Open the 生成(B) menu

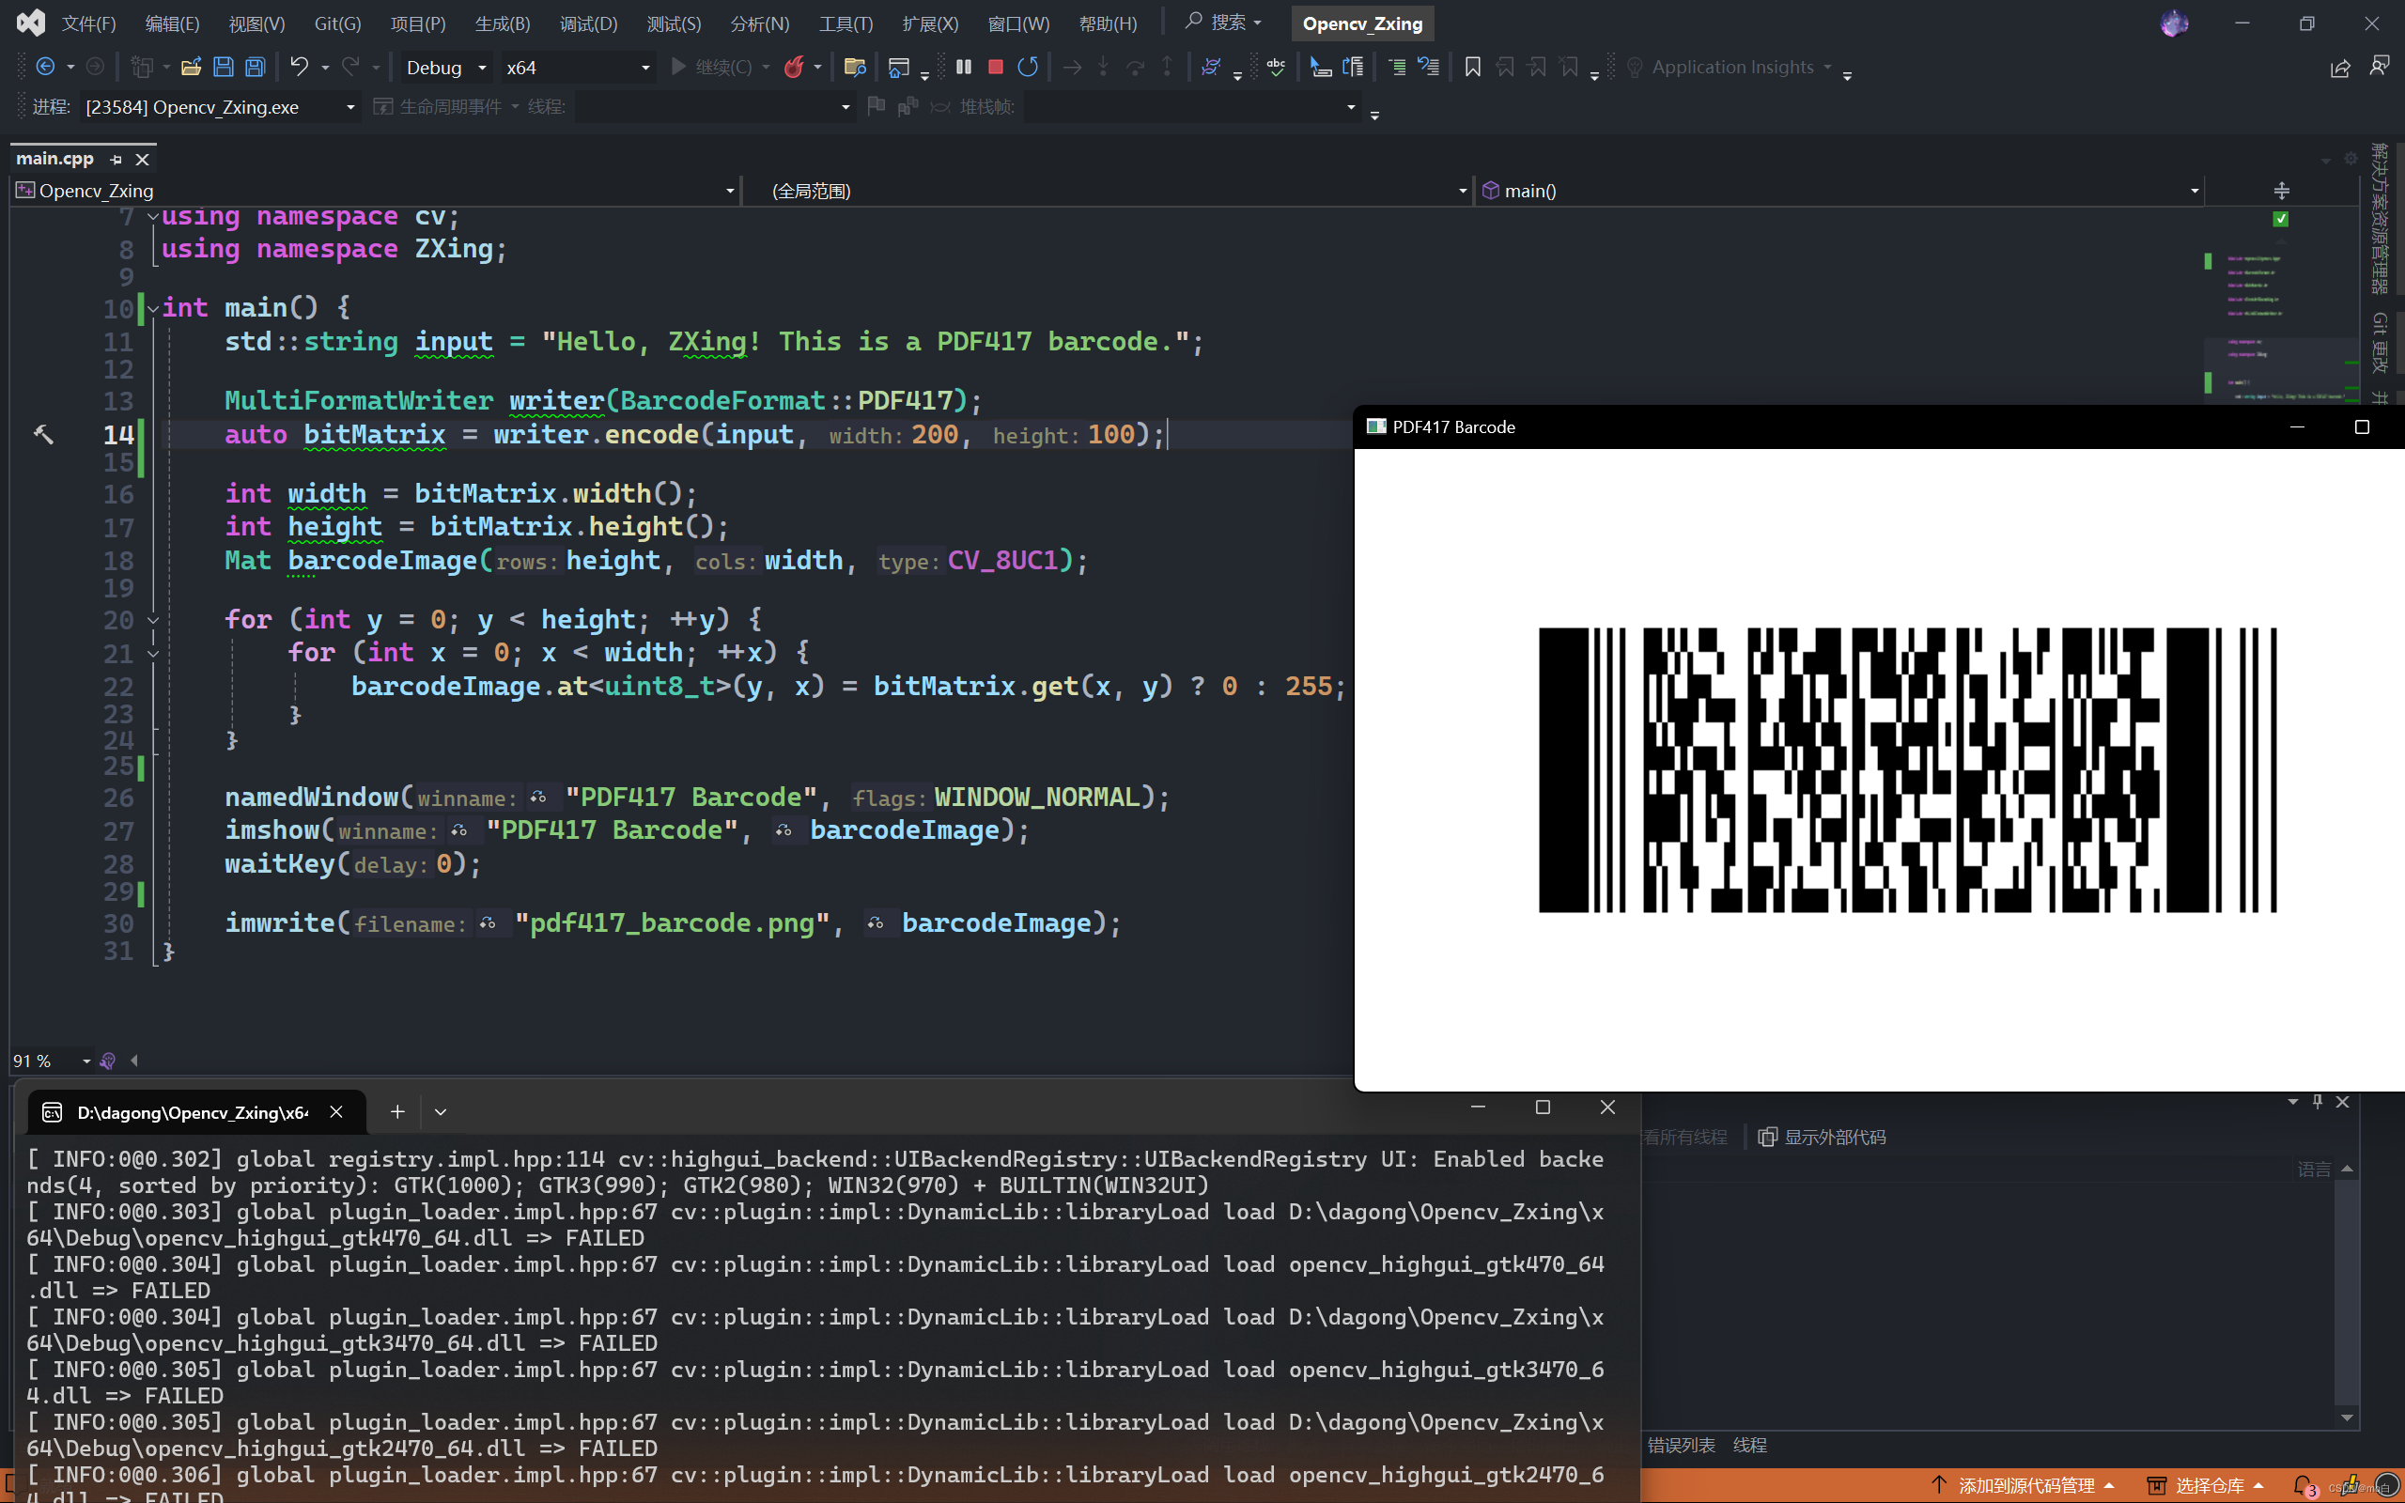point(502,23)
